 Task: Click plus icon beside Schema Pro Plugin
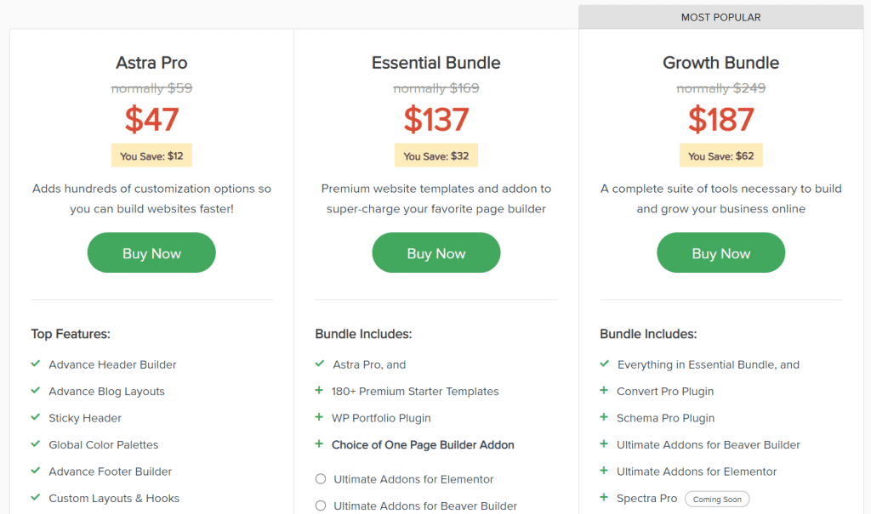(x=604, y=417)
